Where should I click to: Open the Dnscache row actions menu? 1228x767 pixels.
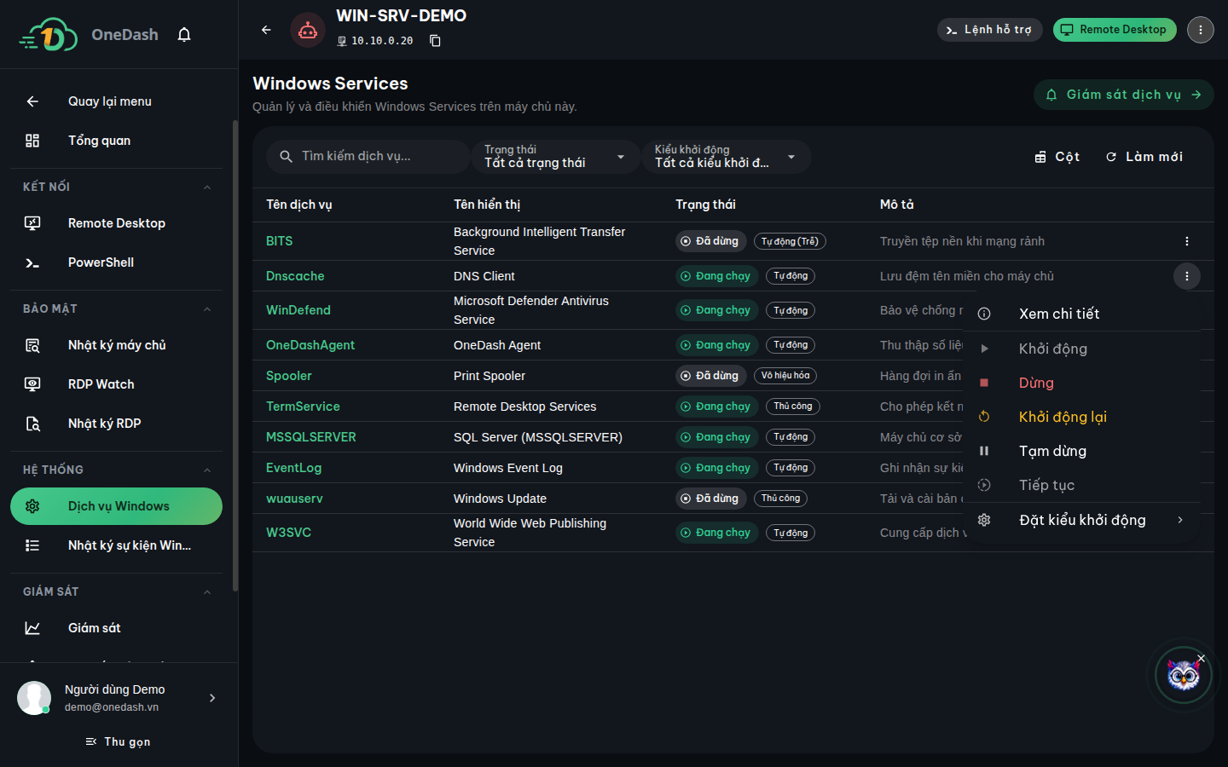point(1187,276)
